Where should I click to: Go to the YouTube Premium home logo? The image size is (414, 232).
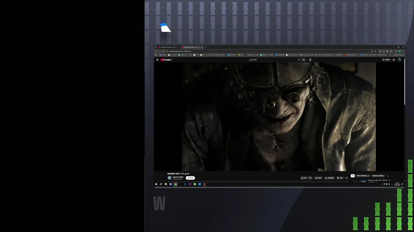166,60
